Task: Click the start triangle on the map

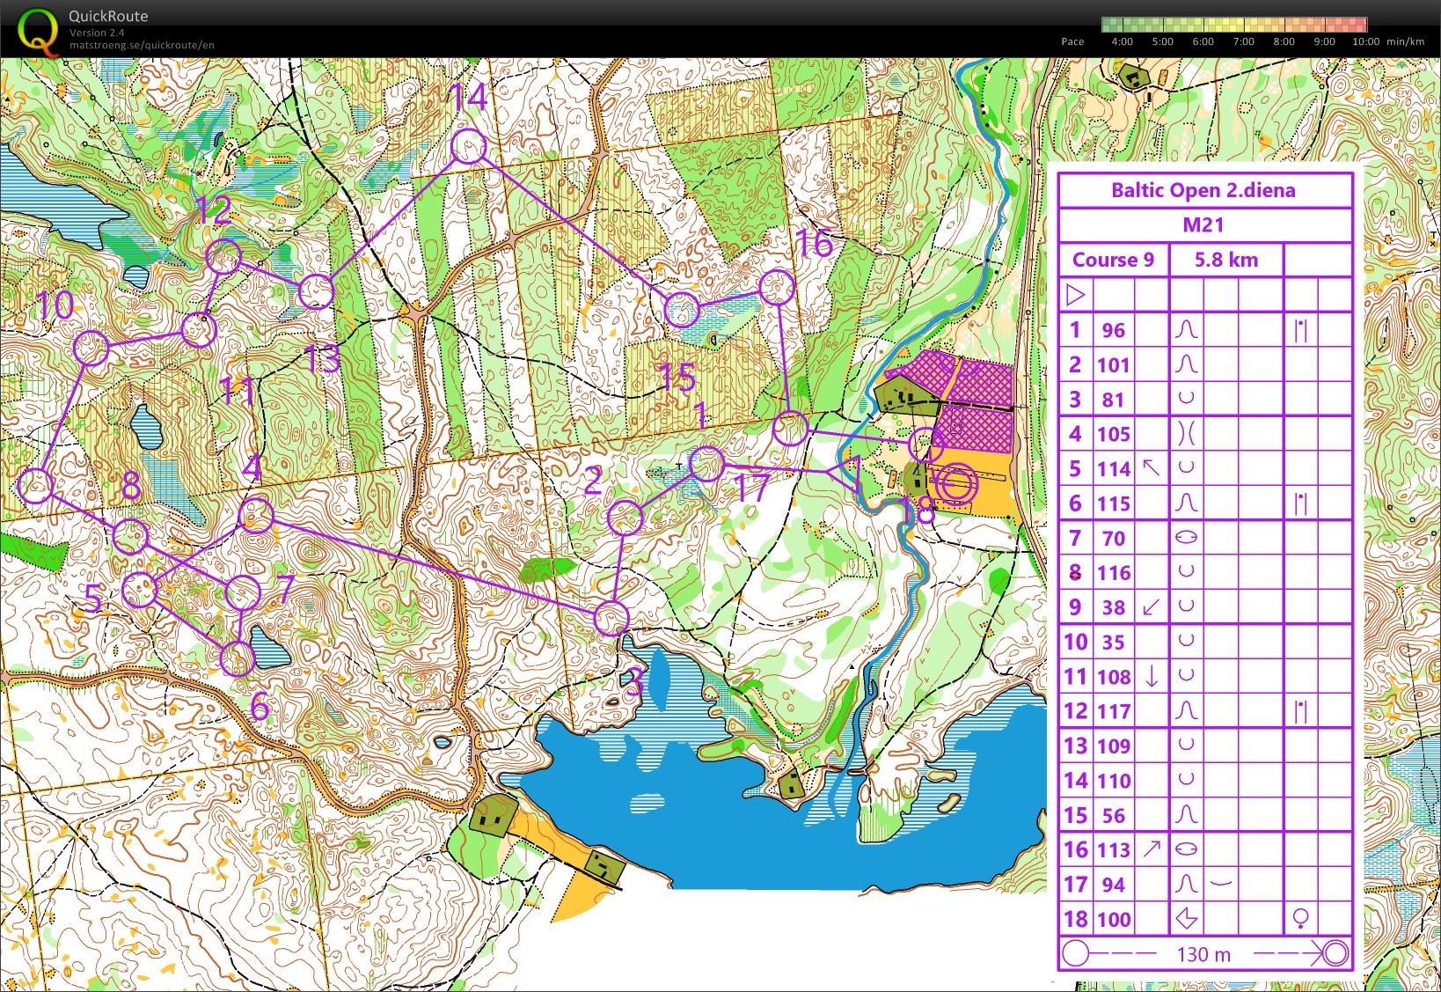Action: (x=848, y=472)
